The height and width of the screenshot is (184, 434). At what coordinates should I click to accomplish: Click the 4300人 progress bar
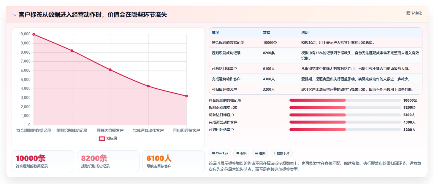point(345,122)
